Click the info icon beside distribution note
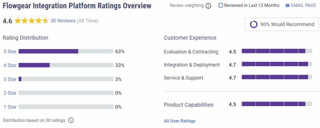The image size is (320, 128). tap(71, 120)
